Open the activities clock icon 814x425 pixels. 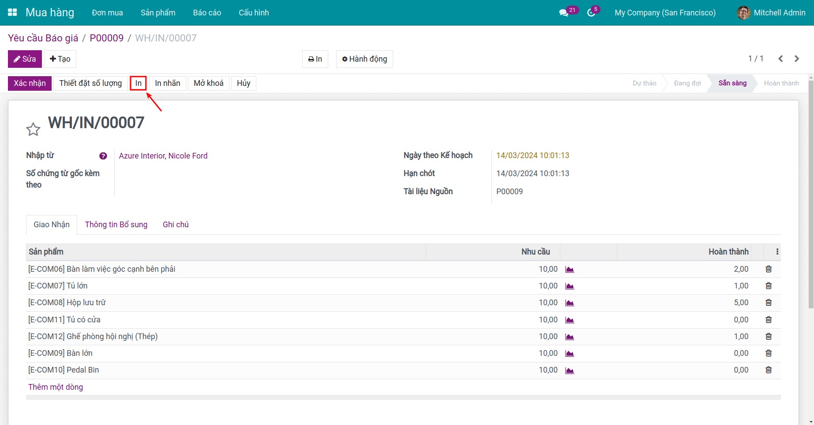(591, 13)
